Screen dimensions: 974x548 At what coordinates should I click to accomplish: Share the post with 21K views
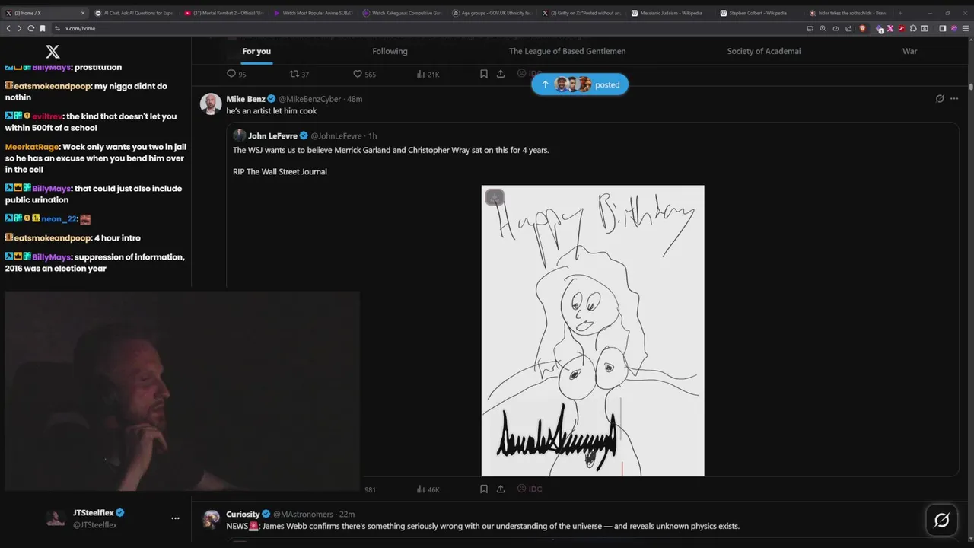point(501,74)
